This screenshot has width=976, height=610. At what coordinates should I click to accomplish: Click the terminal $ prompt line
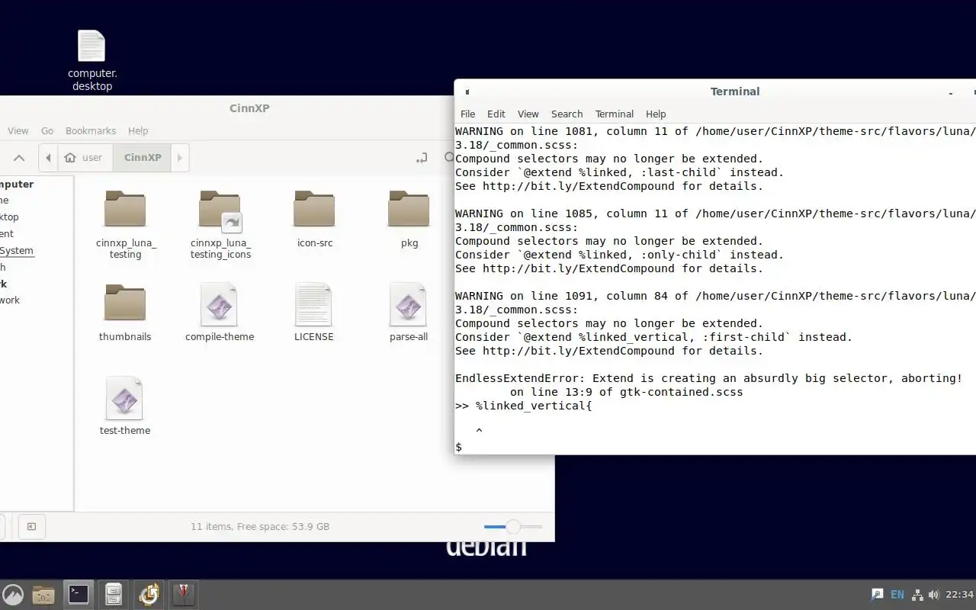point(458,447)
